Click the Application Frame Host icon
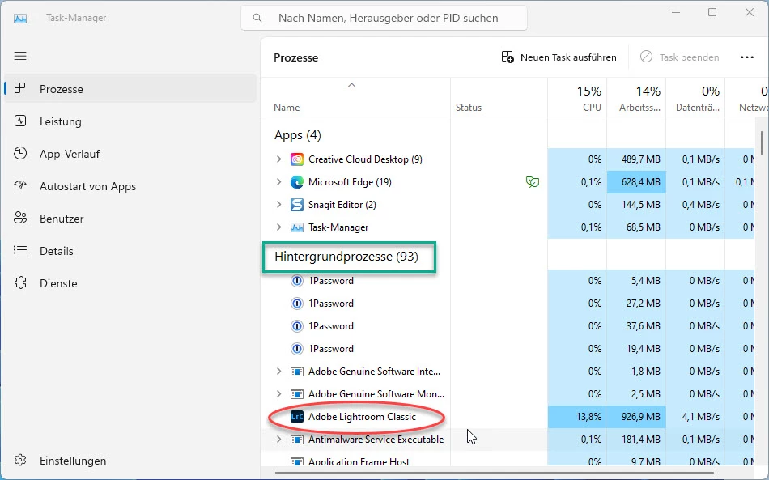The height and width of the screenshot is (480, 769). coord(297,461)
